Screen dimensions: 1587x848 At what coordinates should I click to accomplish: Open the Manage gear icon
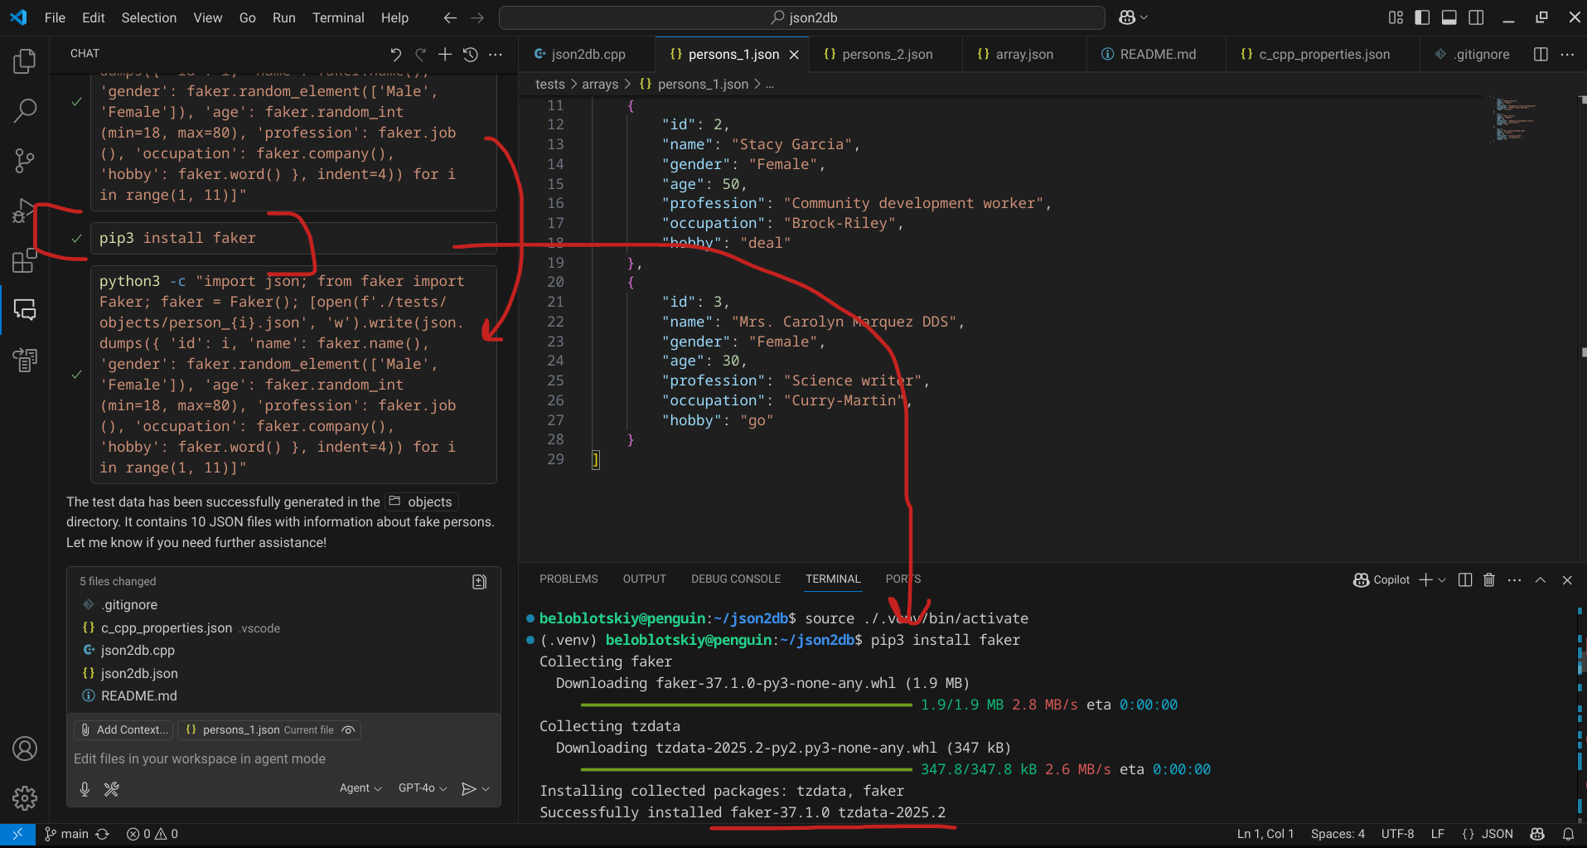(25, 798)
